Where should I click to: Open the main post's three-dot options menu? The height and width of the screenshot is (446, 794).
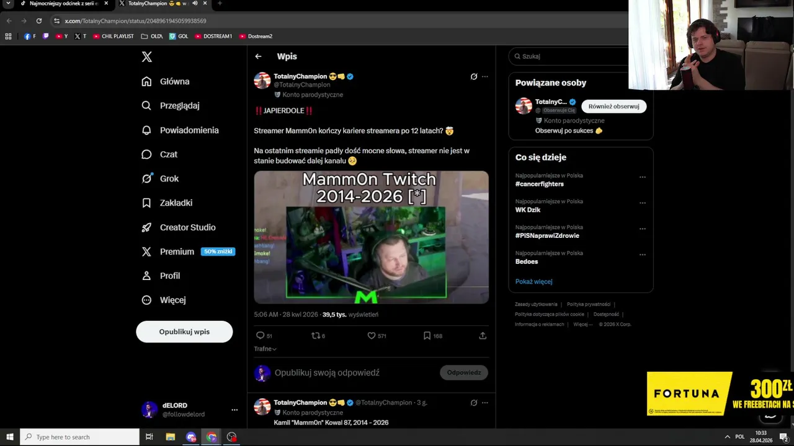tap(485, 77)
